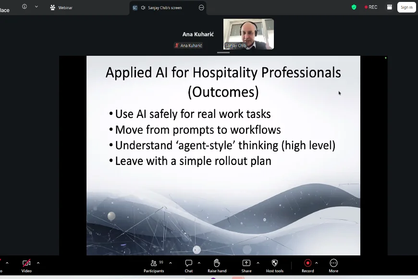This screenshot has height=279, width=418.
Task: Expand the Share options arrow
Action: [258, 263]
